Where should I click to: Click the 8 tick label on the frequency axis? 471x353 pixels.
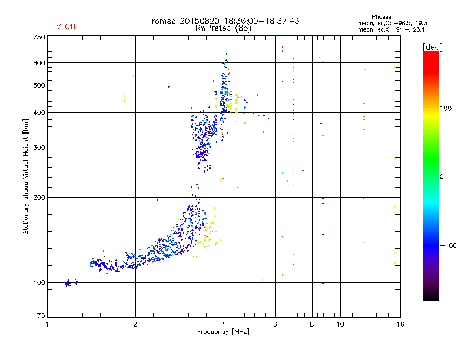312,324
